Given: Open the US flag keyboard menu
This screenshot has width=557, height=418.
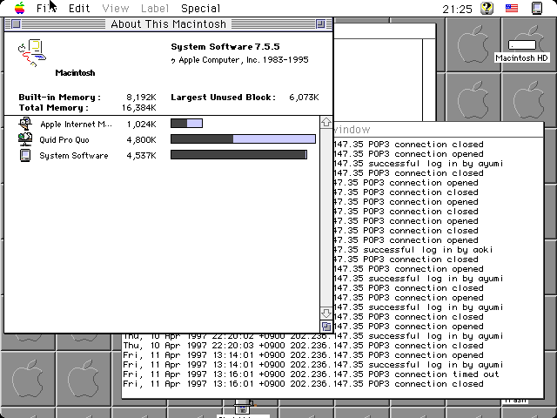Looking at the screenshot, I should 512,8.
